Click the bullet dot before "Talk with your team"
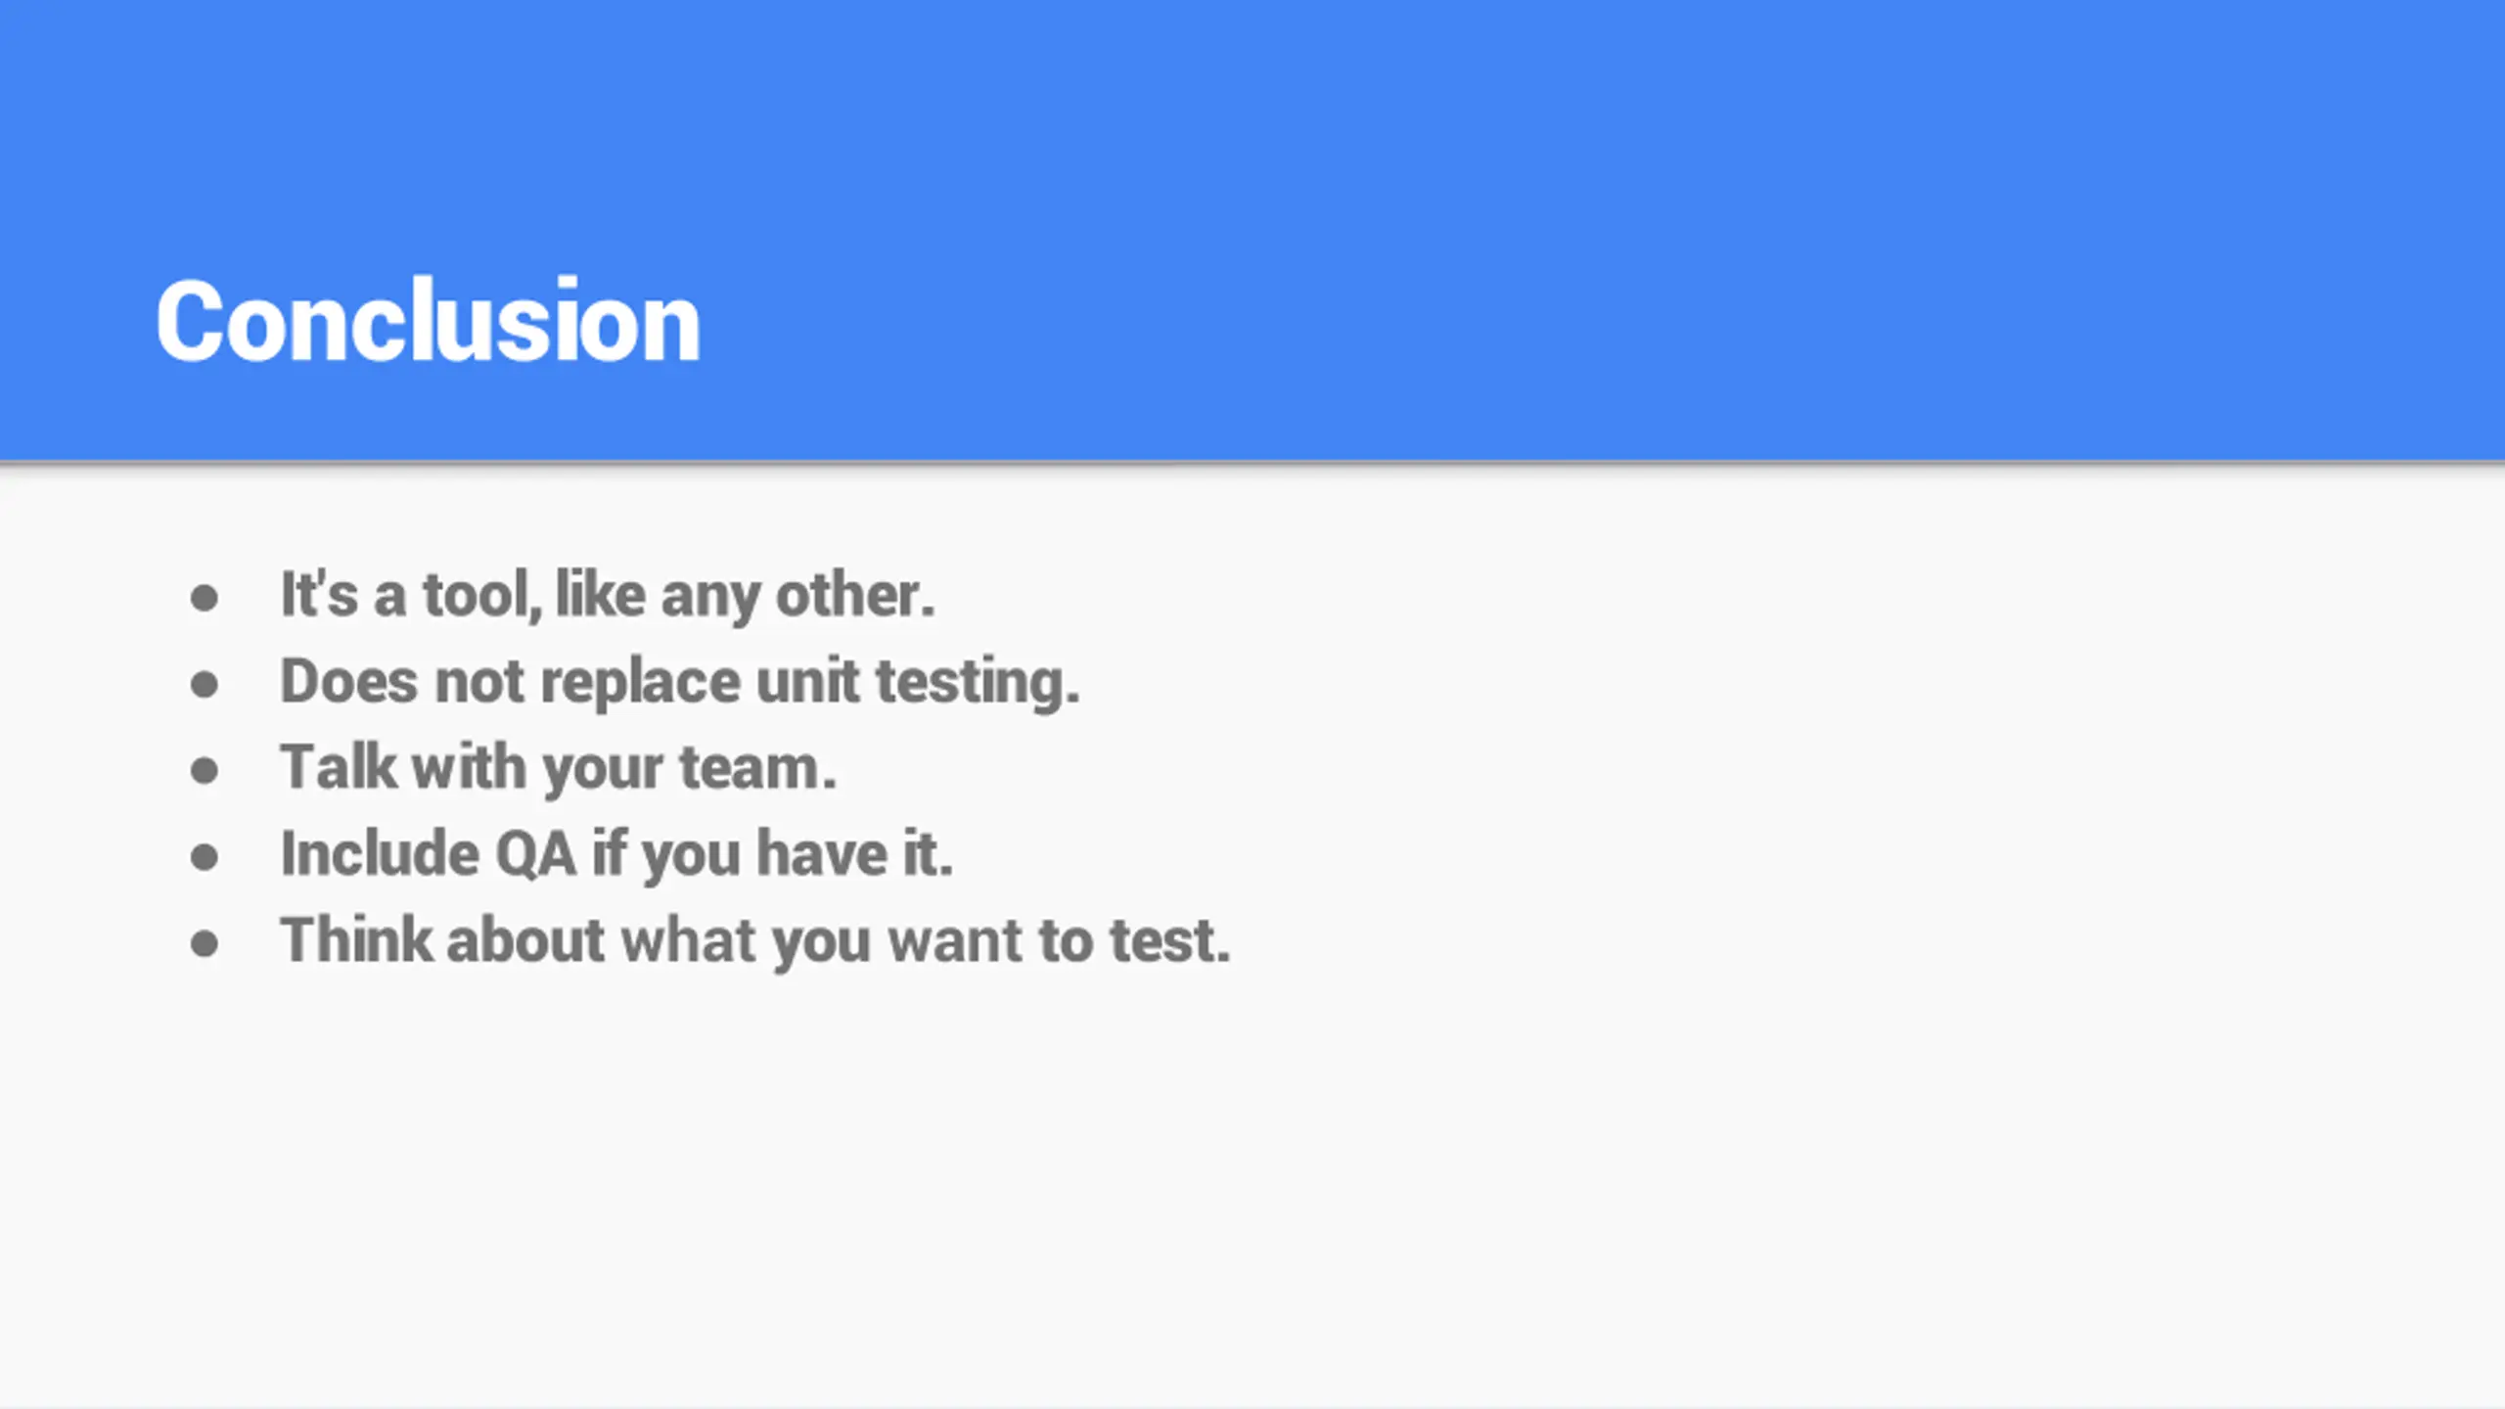This screenshot has width=2505, height=1409. pyautogui.click(x=204, y=770)
